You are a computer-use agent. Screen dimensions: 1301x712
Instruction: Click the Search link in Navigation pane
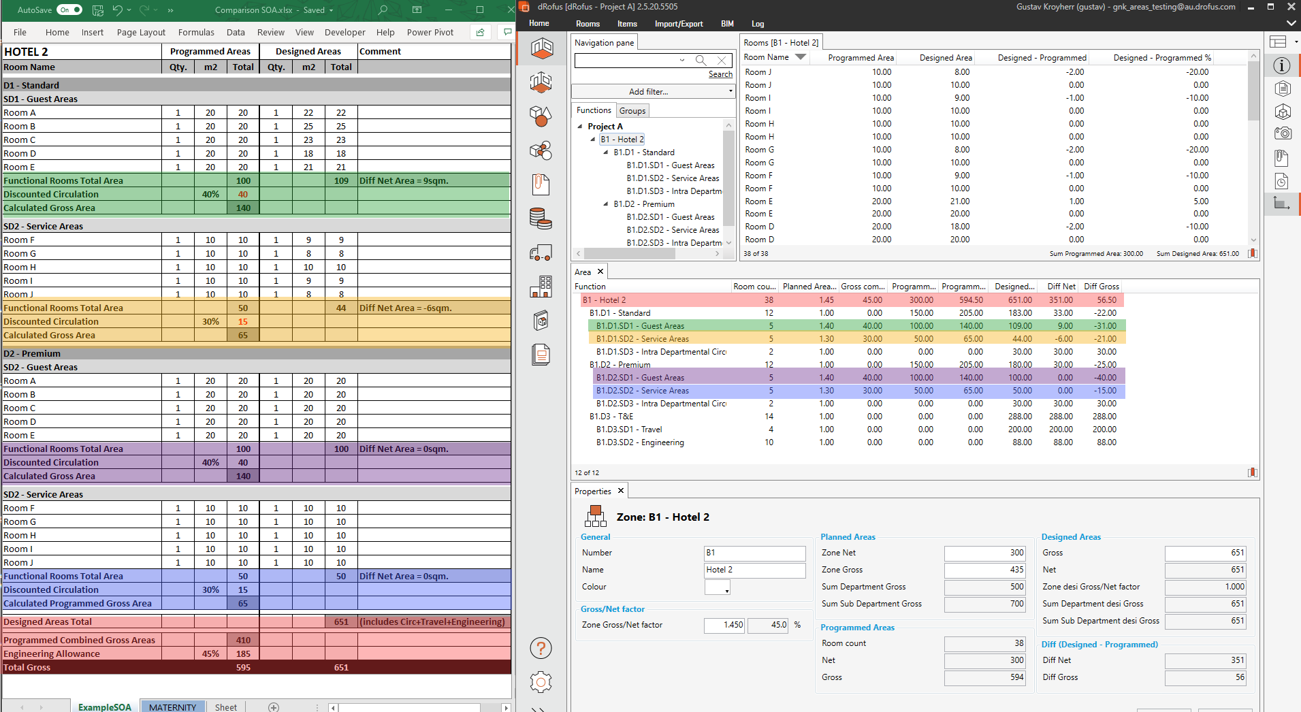pyautogui.click(x=720, y=74)
